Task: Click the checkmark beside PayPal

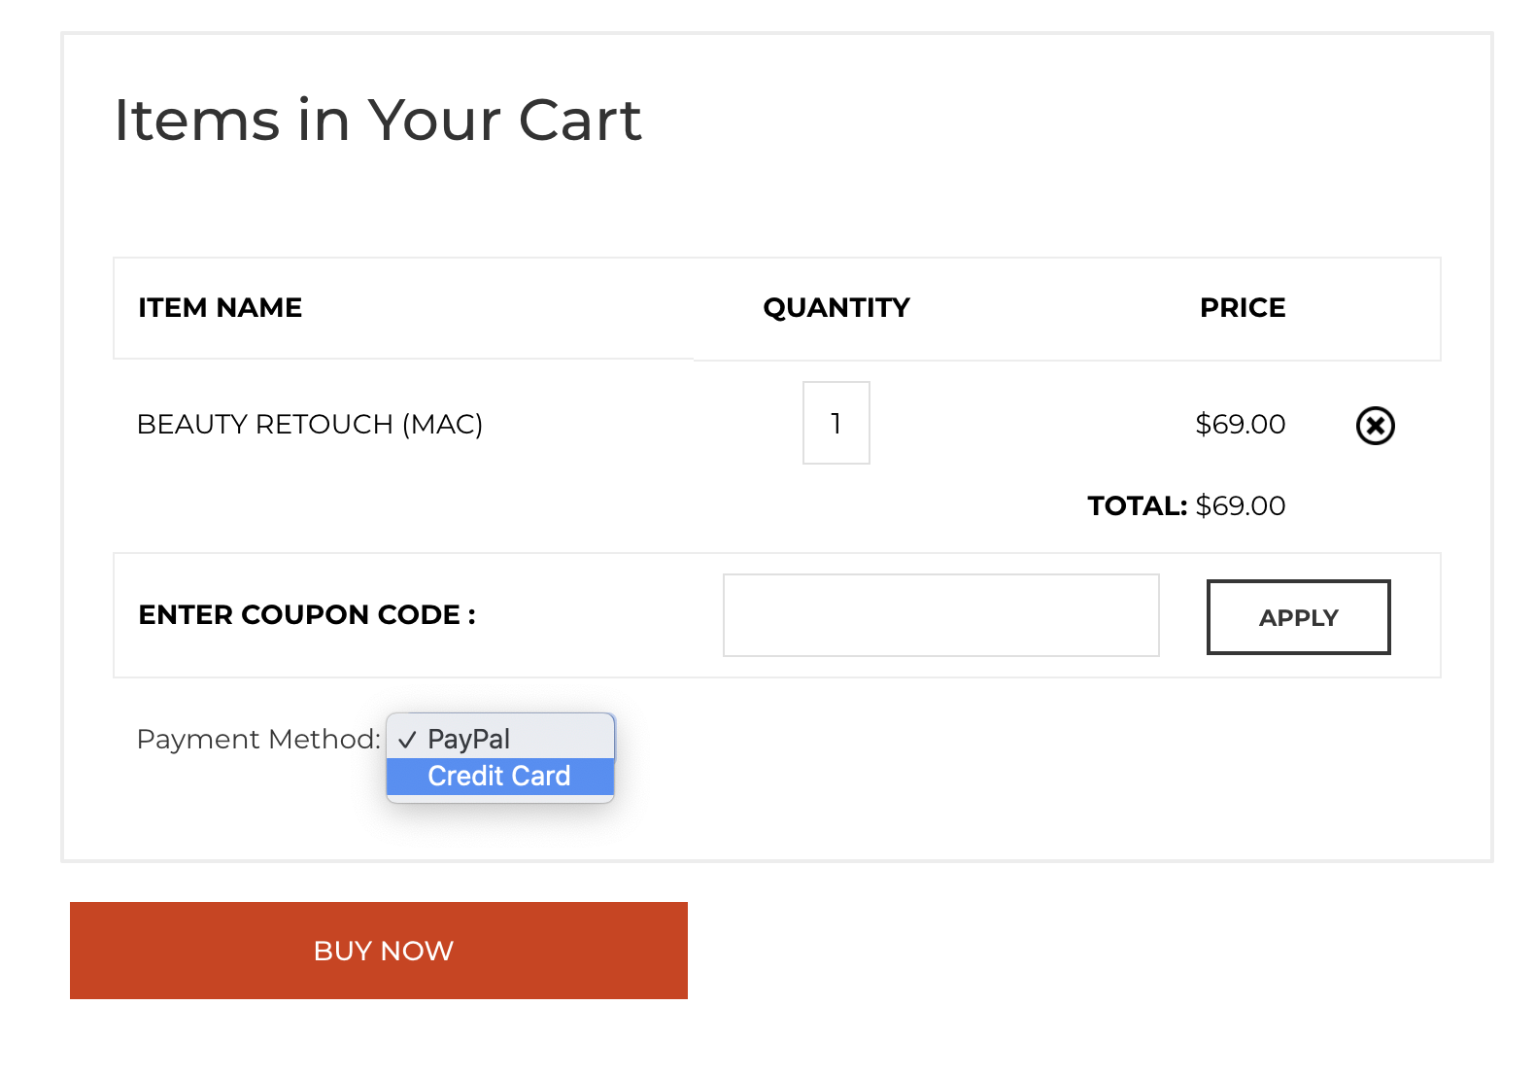Action: click(x=407, y=740)
